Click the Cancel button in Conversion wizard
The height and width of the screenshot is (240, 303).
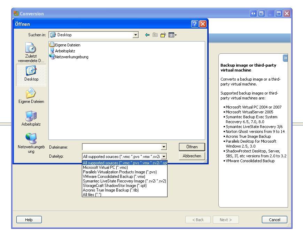tap(274, 220)
